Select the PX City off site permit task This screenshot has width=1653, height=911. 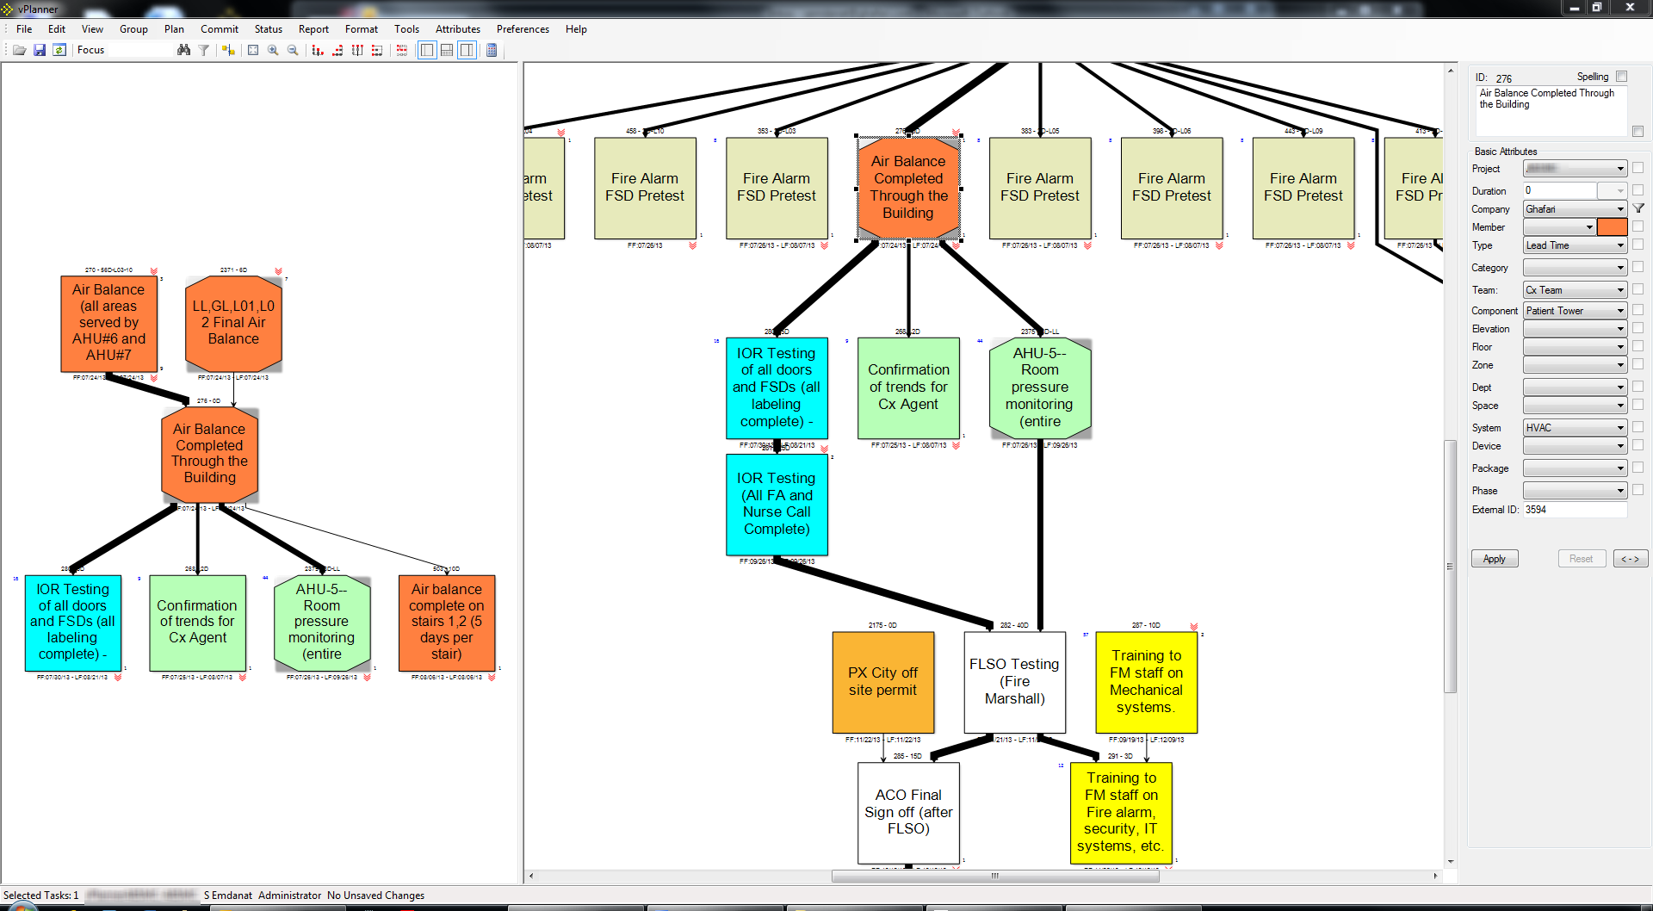click(x=883, y=682)
